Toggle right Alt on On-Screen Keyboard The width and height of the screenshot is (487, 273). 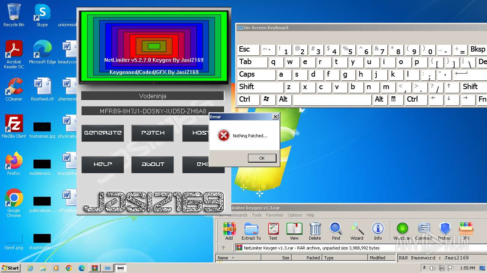point(380,100)
